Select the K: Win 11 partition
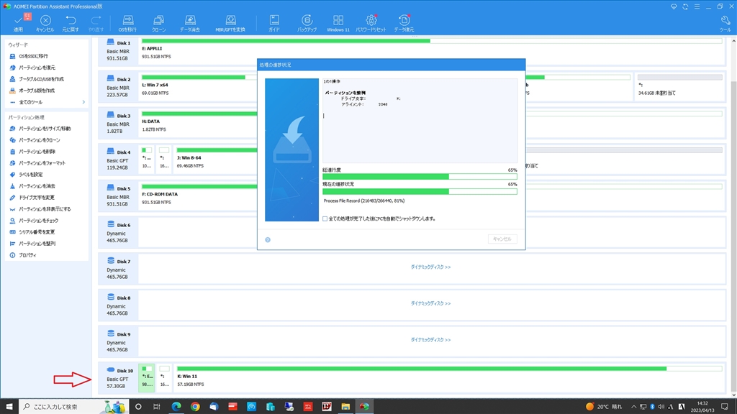Viewport: 737px width, 414px height. 449,378
